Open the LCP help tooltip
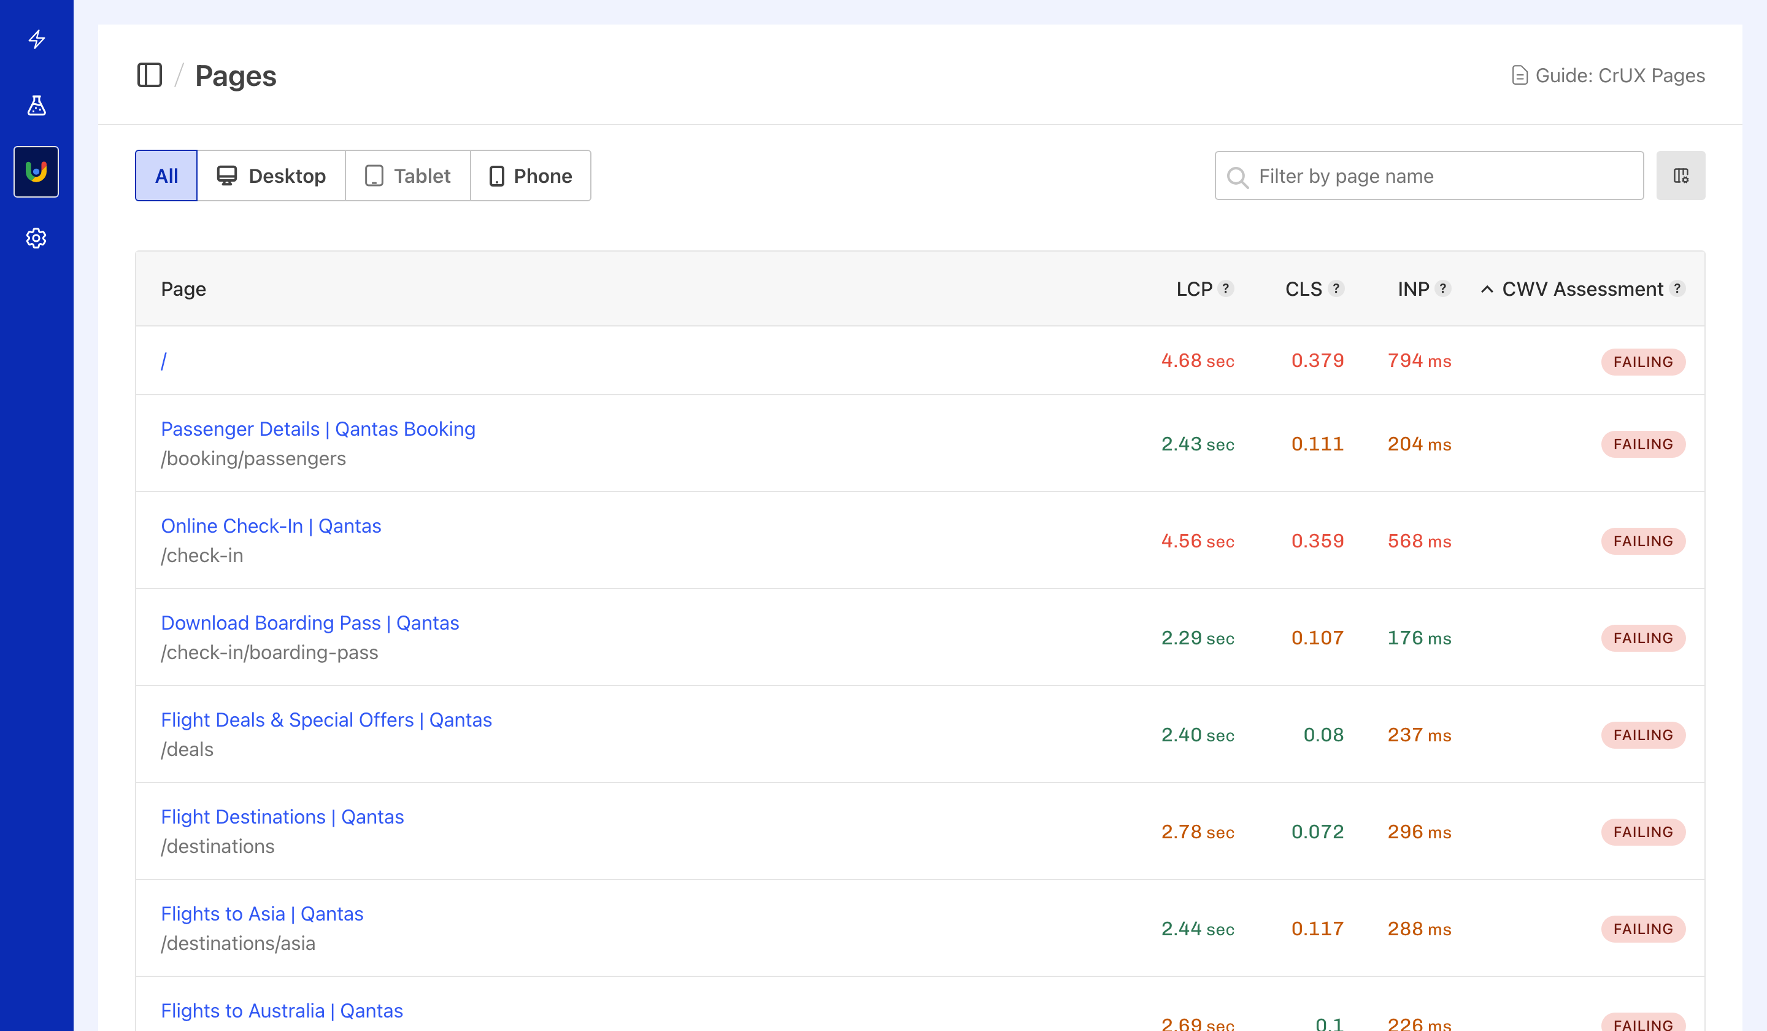The height and width of the screenshot is (1031, 1767). 1226,288
